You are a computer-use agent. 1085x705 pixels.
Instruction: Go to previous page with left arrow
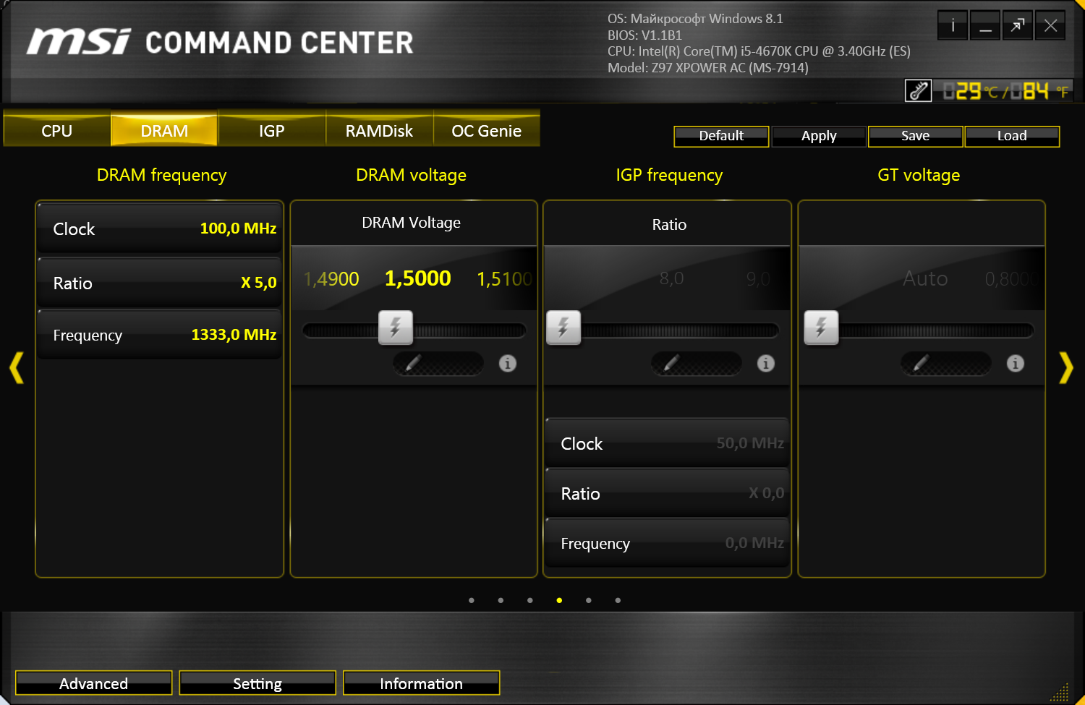[x=17, y=367]
